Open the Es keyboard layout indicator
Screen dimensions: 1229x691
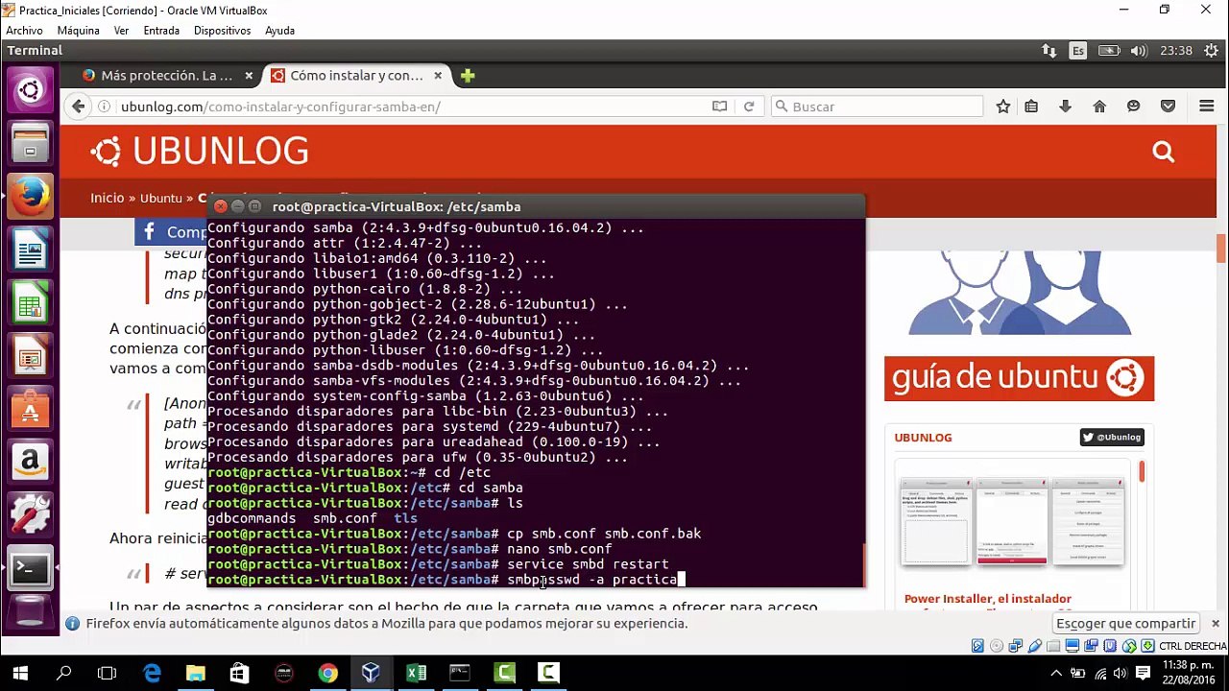pyautogui.click(x=1078, y=51)
